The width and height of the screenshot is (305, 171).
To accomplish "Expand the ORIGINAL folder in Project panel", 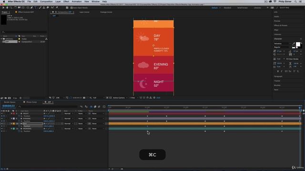I will point(1,39).
